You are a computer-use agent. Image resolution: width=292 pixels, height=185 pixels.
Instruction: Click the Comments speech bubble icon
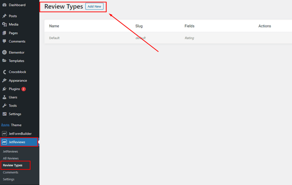(4, 41)
